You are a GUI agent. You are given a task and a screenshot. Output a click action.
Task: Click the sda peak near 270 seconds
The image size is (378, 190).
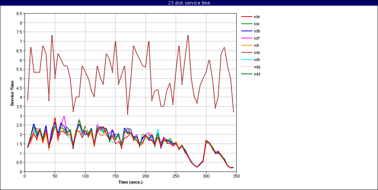pyautogui.click(x=188, y=35)
